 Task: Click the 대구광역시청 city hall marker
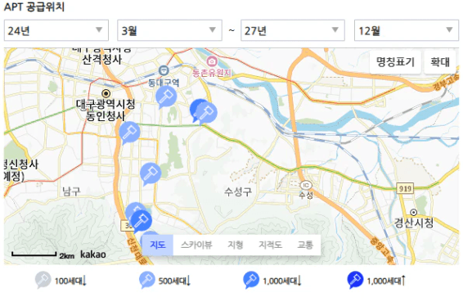(x=106, y=94)
